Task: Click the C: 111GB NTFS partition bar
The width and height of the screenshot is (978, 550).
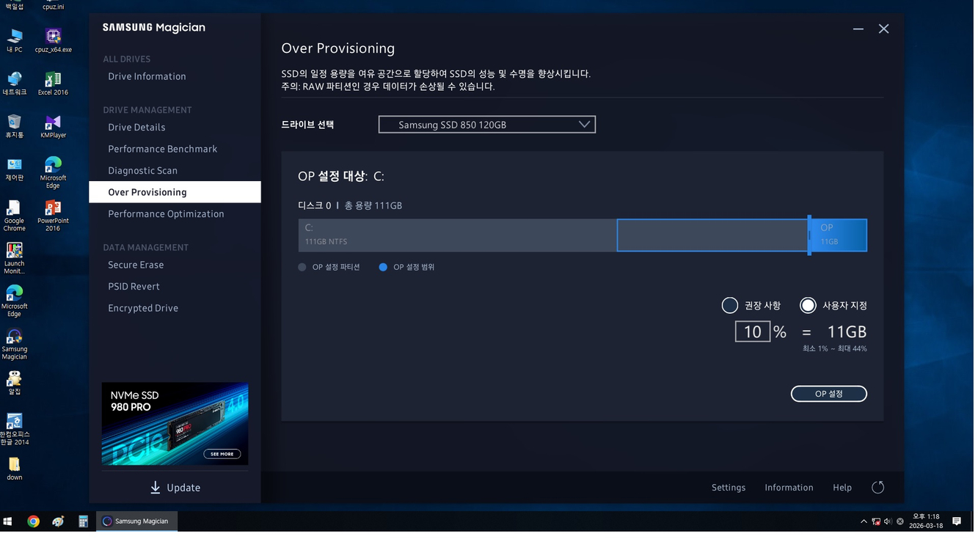Action: coord(459,236)
